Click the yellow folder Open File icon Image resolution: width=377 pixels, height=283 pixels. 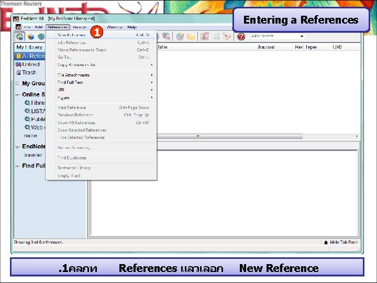pos(191,37)
